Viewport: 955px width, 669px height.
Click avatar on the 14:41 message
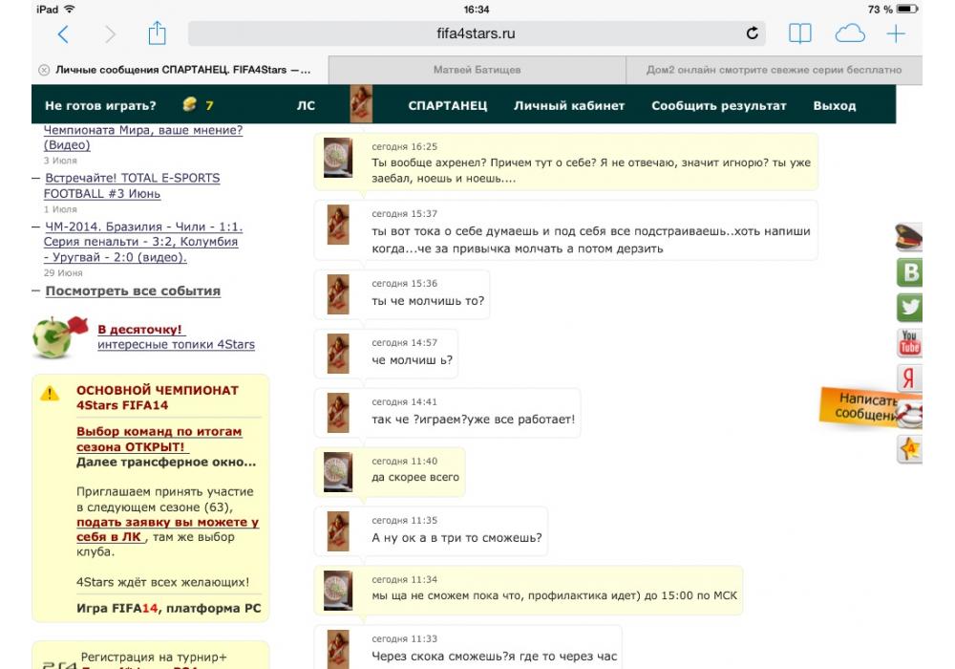[338, 413]
